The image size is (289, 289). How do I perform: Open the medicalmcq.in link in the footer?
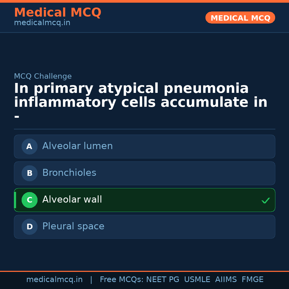54,280
